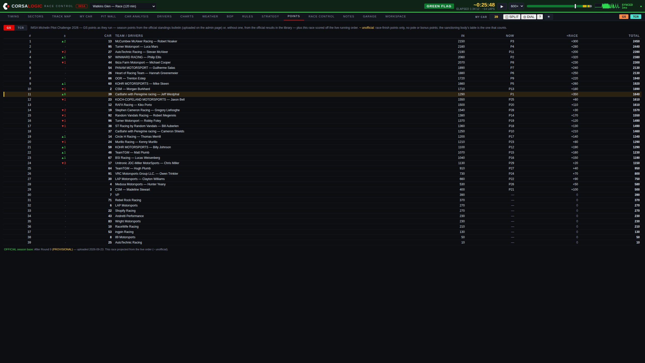Open the Pit Wall tab

click(108, 16)
